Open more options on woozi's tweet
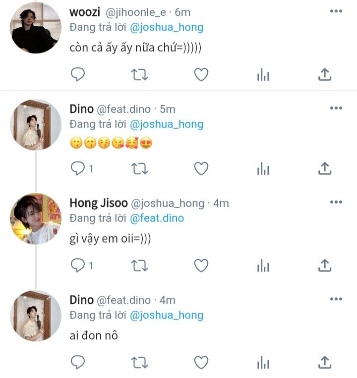Image resolution: width=357 pixels, height=378 pixels. coord(336,11)
